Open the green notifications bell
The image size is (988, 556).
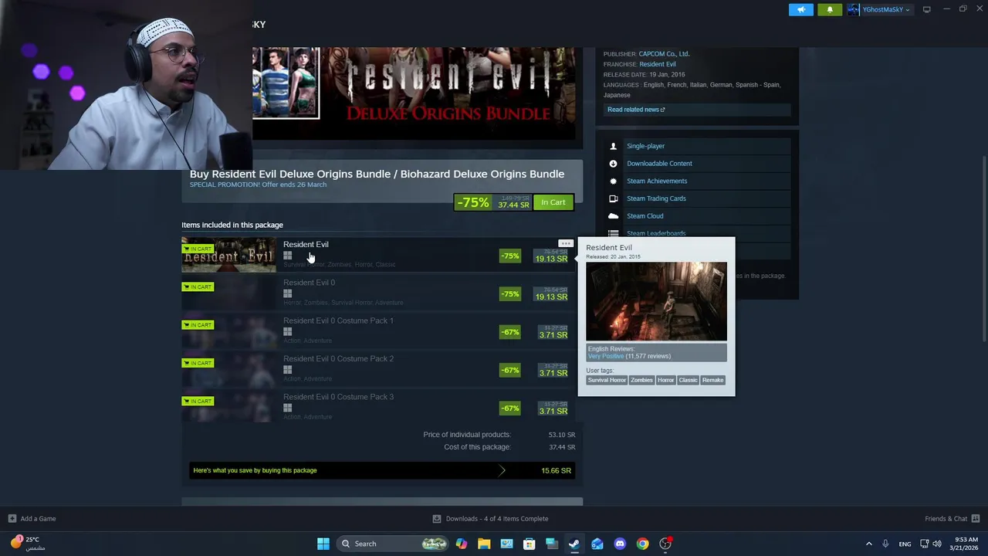click(830, 9)
